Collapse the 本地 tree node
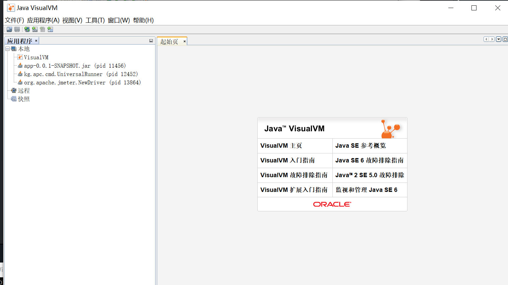 [x=7, y=49]
